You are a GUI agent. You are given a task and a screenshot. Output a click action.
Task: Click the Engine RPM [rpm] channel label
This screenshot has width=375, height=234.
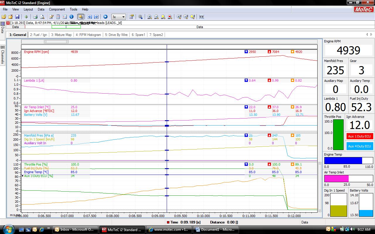36,52
